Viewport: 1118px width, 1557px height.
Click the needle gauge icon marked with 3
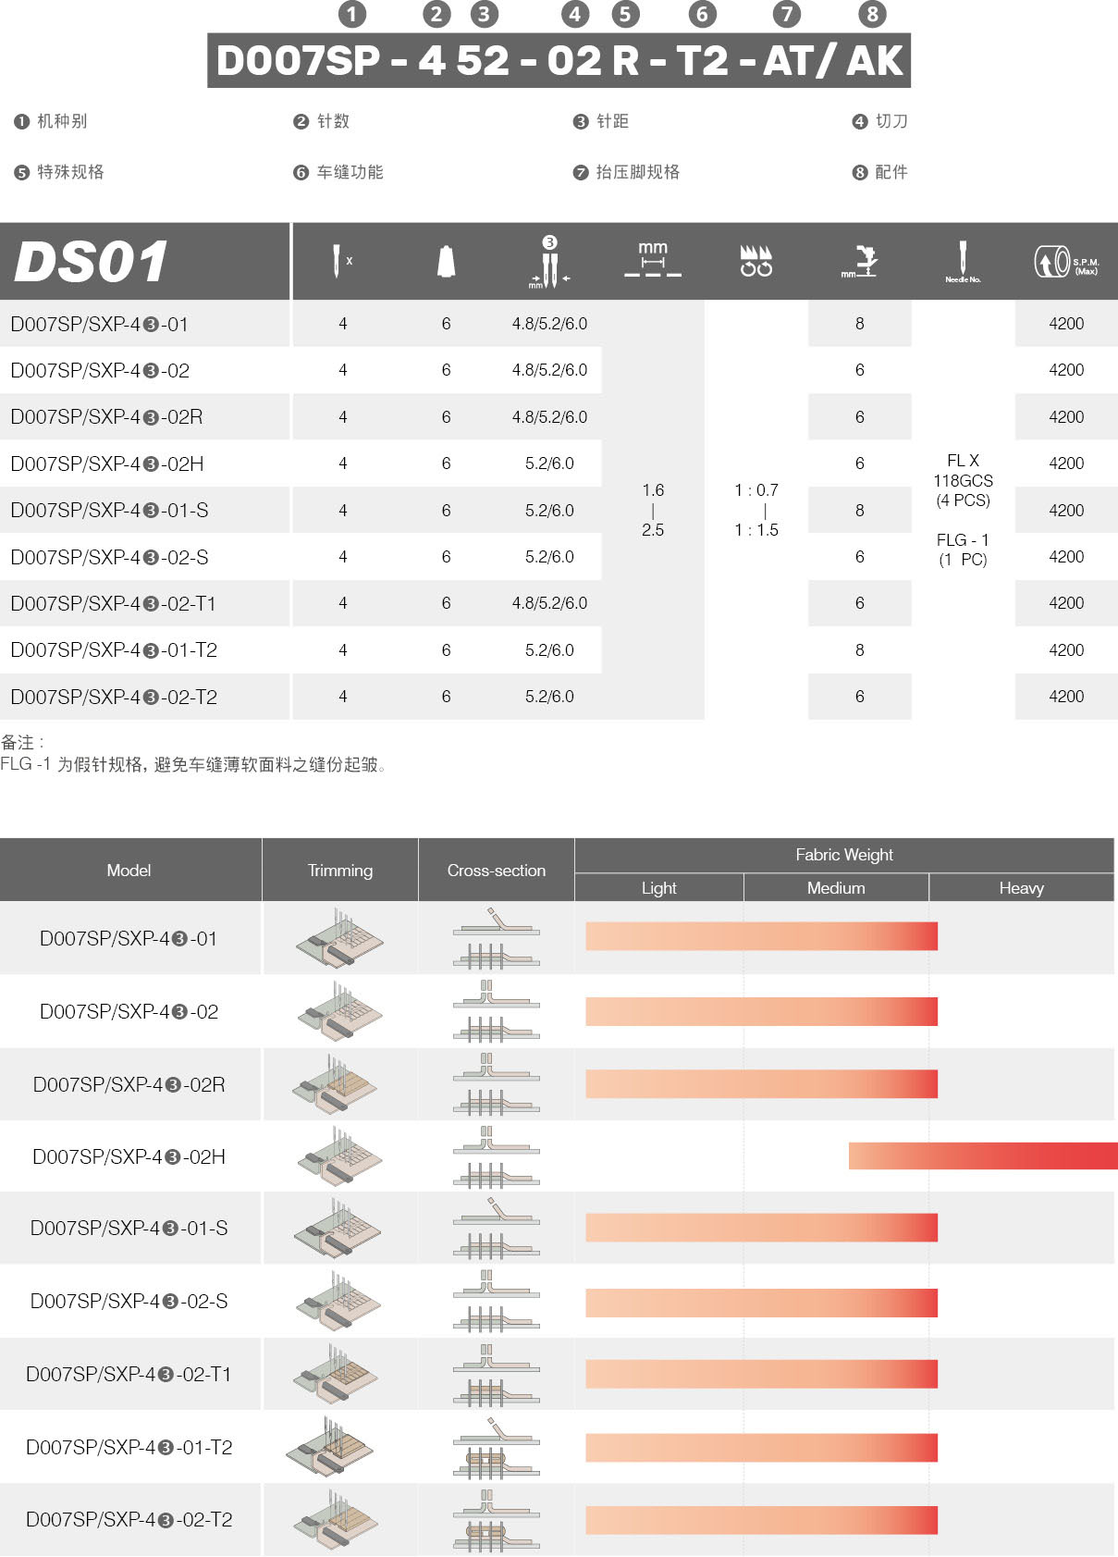(549, 264)
